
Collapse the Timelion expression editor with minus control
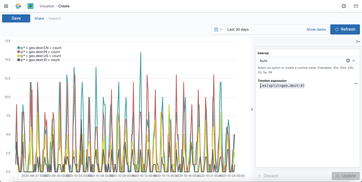click(x=356, y=83)
